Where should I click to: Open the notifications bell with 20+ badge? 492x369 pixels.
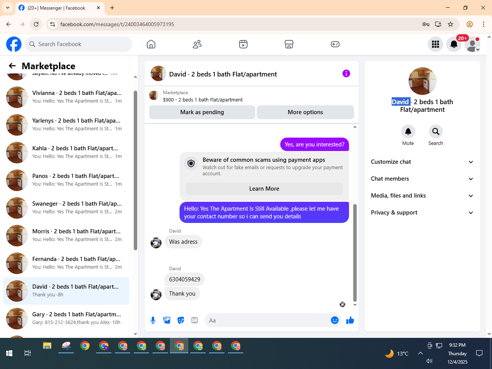click(x=454, y=44)
